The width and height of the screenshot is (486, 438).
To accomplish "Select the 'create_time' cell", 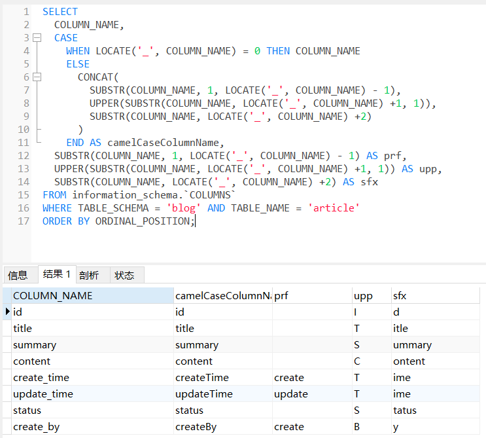I will (92, 378).
